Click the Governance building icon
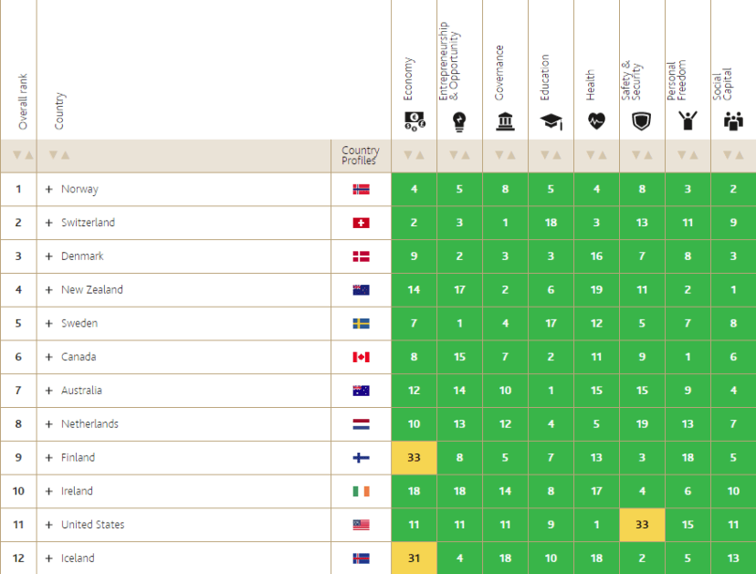 coord(505,120)
